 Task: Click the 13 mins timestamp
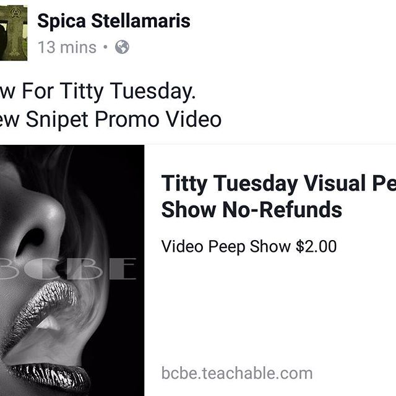67,47
